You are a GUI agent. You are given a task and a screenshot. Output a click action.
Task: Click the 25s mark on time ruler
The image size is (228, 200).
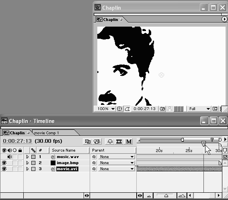[x=189, y=150]
